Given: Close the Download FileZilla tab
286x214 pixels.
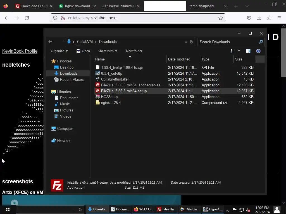Looking at the screenshot, I should (51, 6).
